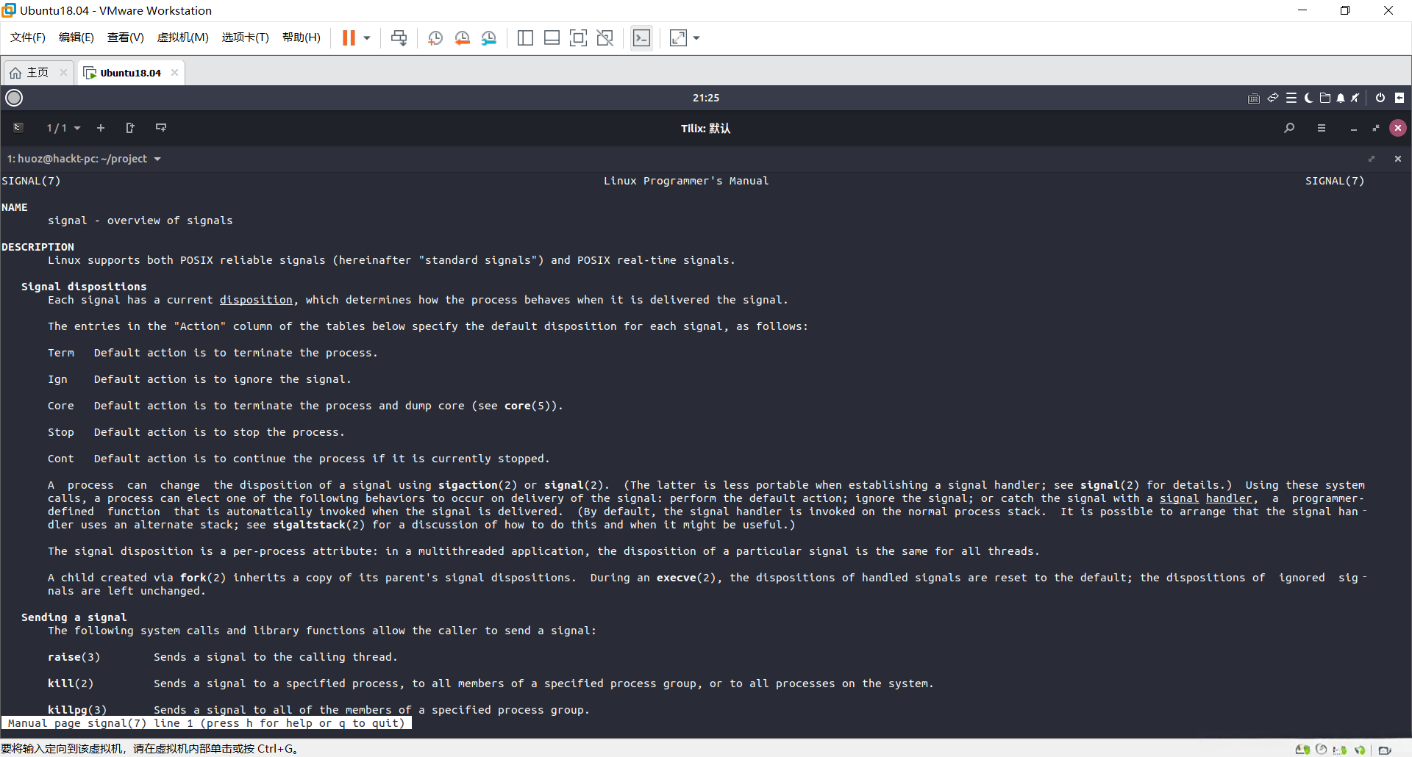Click the "sigaction(2)" reference in the man page

478,485
